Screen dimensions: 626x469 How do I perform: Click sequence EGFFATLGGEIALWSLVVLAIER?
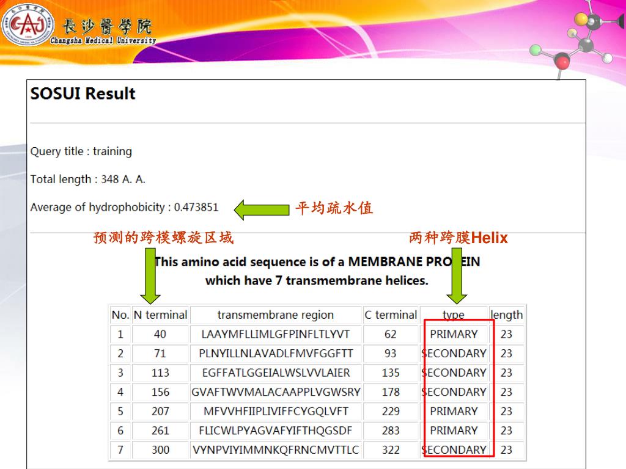tap(276, 373)
